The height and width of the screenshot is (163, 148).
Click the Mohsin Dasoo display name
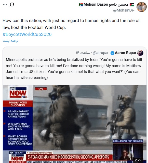106,4
